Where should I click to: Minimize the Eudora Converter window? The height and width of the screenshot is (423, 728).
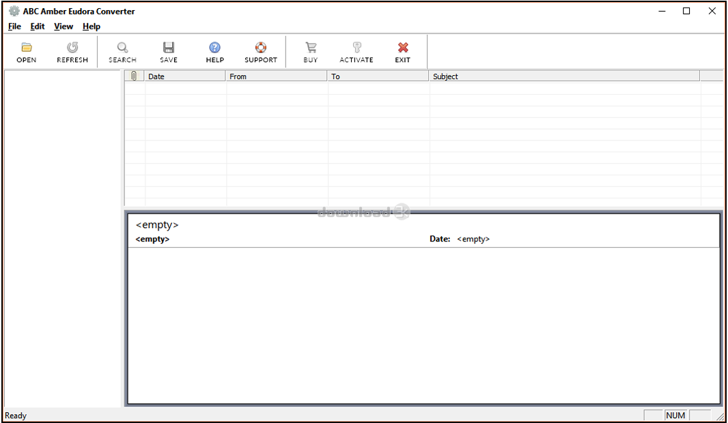662,11
